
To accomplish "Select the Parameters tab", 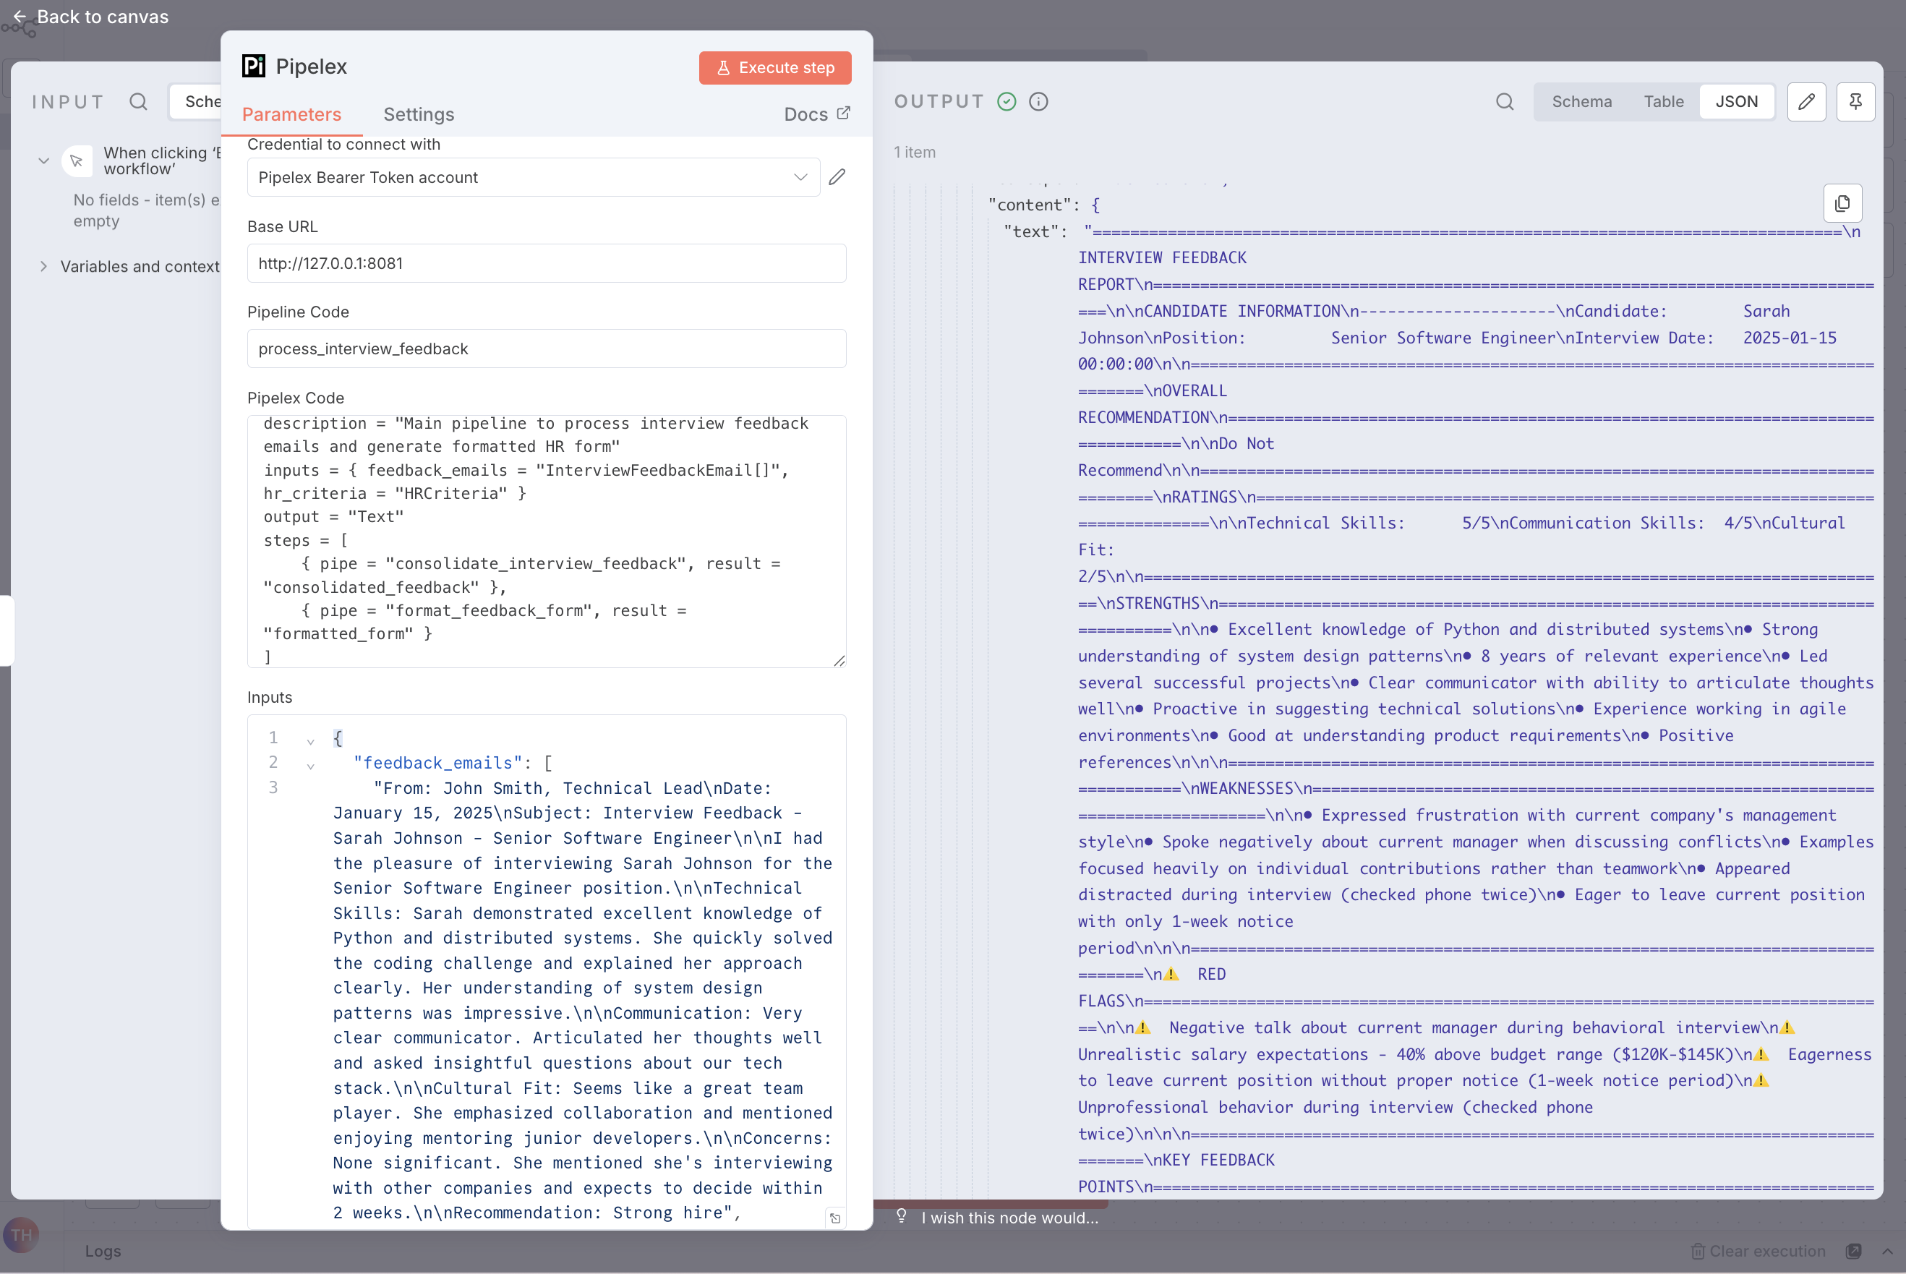I will (291, 114).
